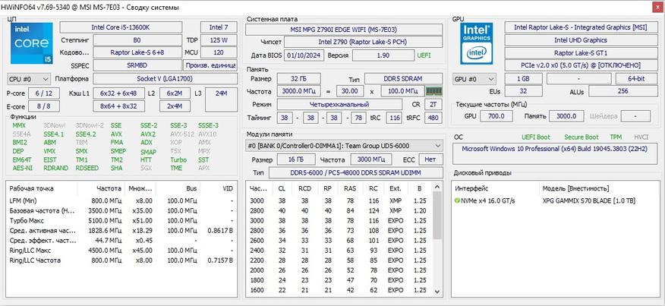Click the L3 cache '24M' field
This screenshot has width=665, height=306.
pyautogui.click(x=221, y=99)
